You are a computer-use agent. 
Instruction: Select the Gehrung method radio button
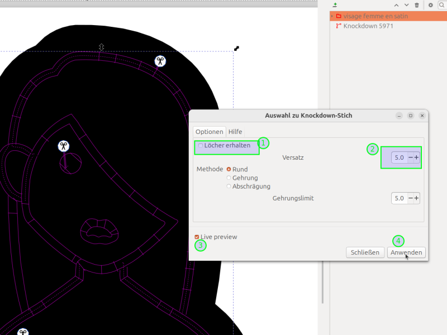[x=229, y=178]
